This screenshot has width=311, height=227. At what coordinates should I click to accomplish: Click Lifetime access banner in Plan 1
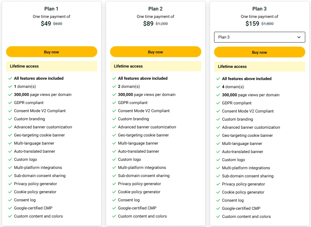point(52,66)
